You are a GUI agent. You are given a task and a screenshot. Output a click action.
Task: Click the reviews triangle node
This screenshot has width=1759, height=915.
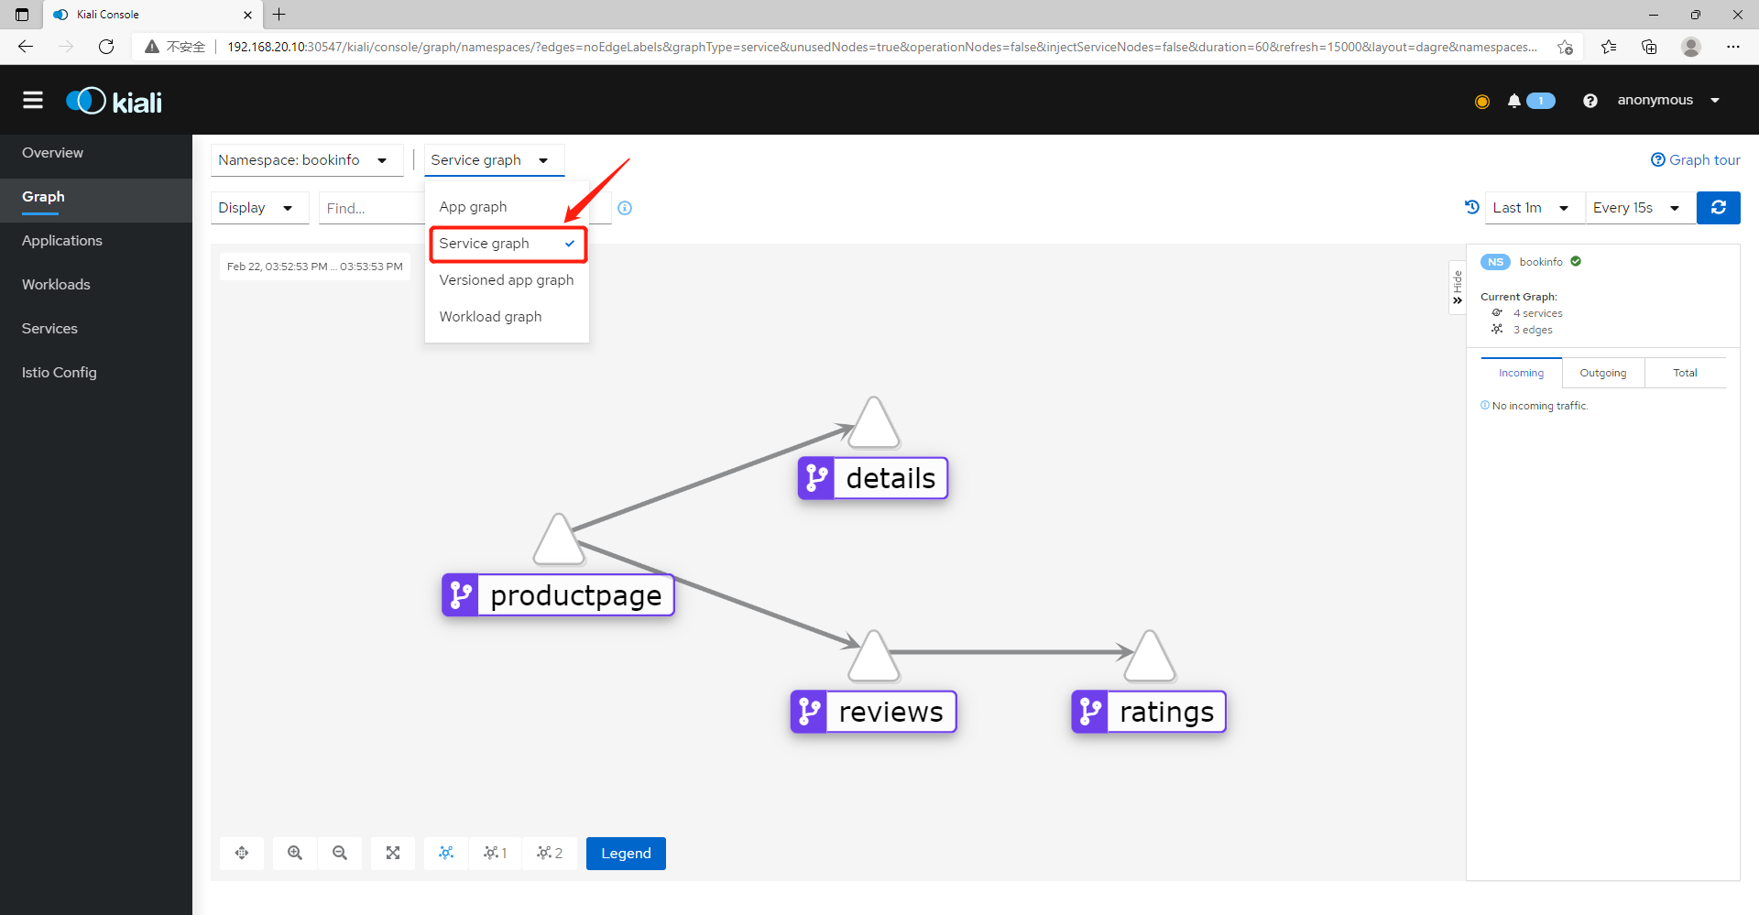[874, 658]
